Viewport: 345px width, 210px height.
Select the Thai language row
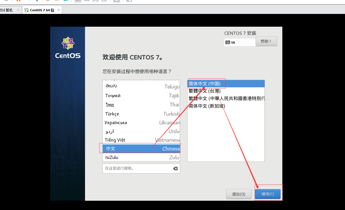pyautogui.click(x=141, y=105)
